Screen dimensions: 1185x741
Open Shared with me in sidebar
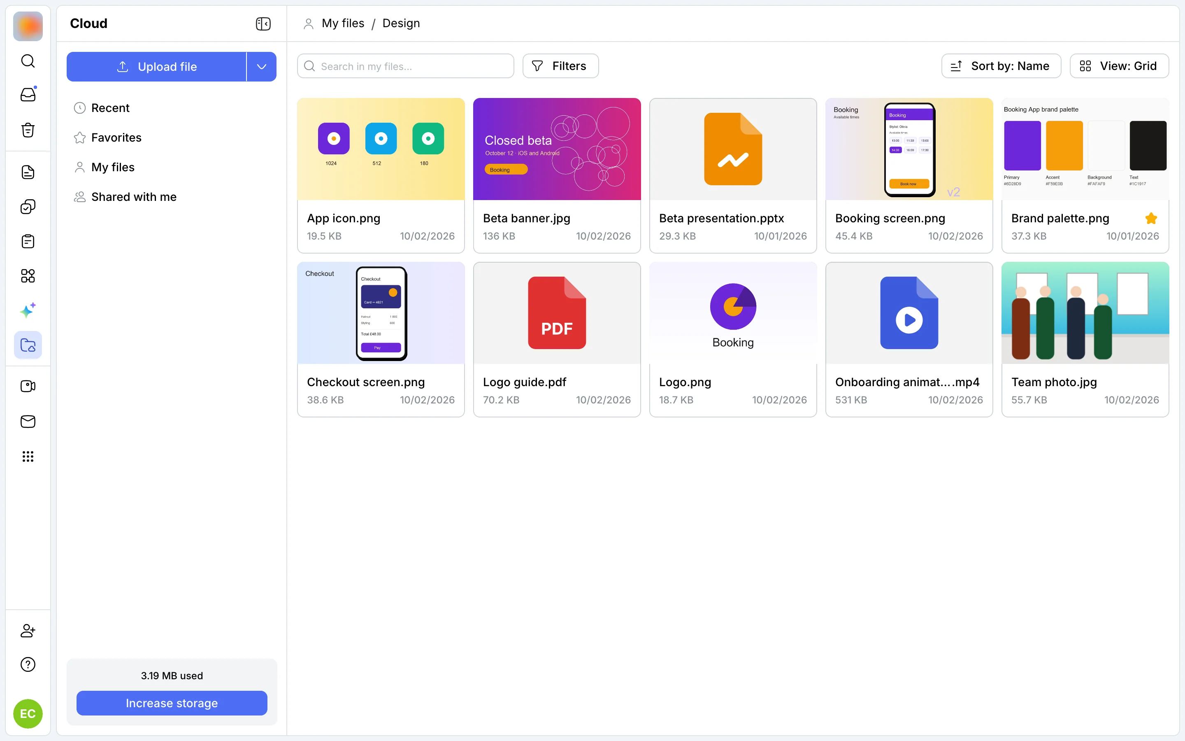[x=172, y=197]
